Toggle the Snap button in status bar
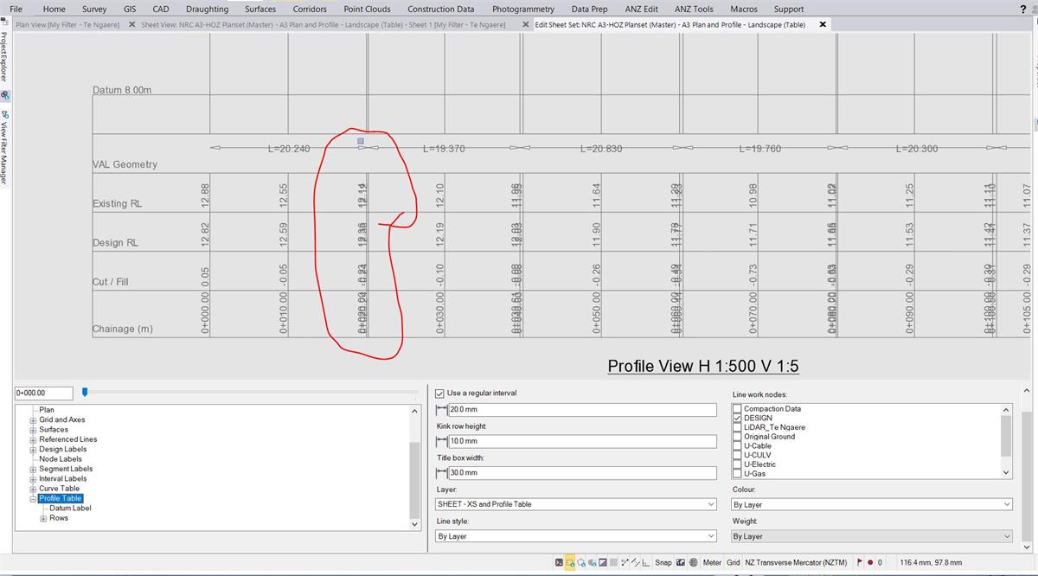 [x=663, y=562]
